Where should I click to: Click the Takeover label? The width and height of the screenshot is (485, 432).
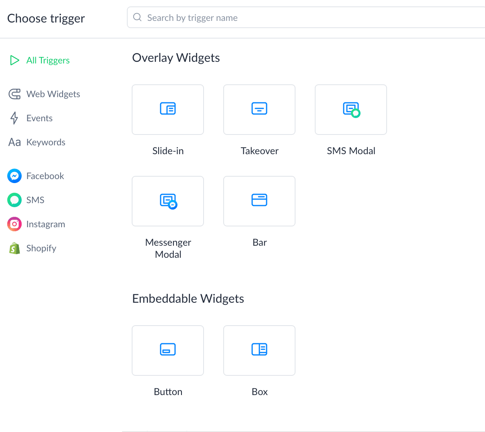pos(259,151)
